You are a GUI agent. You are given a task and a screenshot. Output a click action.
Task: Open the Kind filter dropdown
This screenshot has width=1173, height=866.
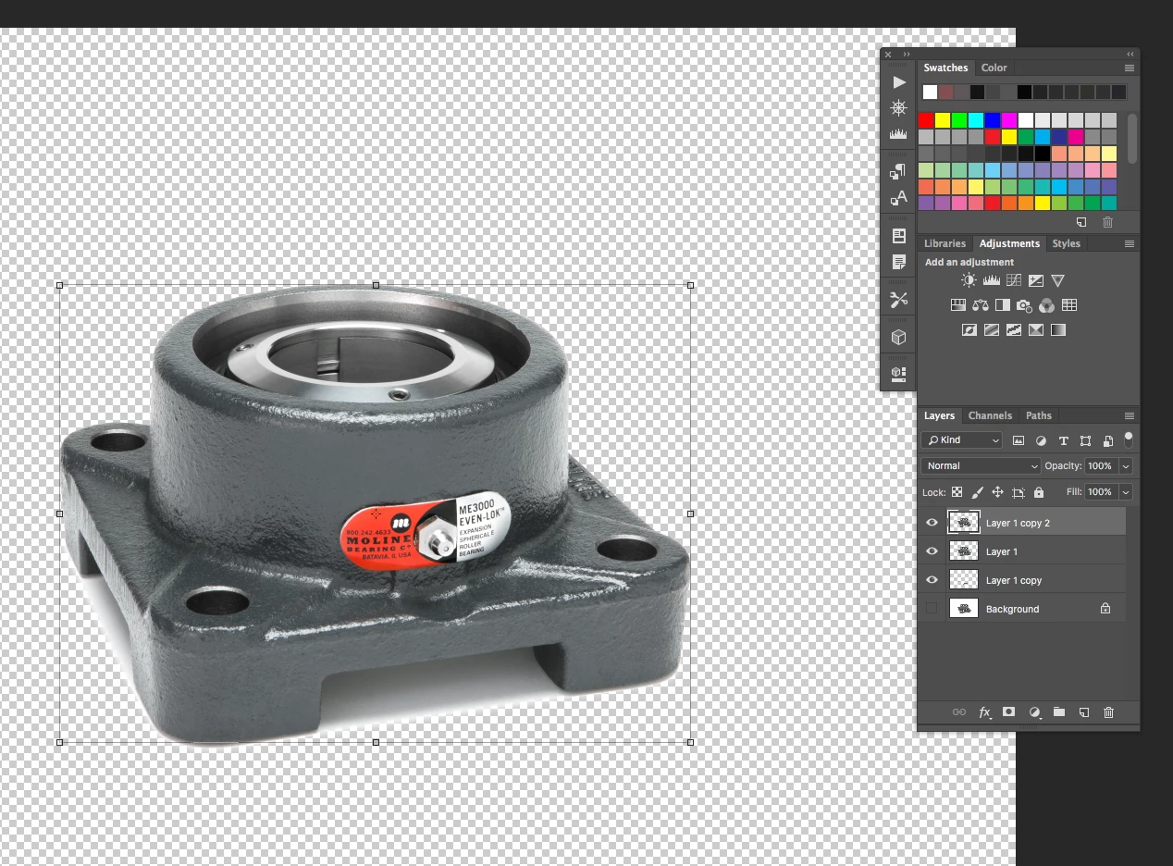pos(962,440)
